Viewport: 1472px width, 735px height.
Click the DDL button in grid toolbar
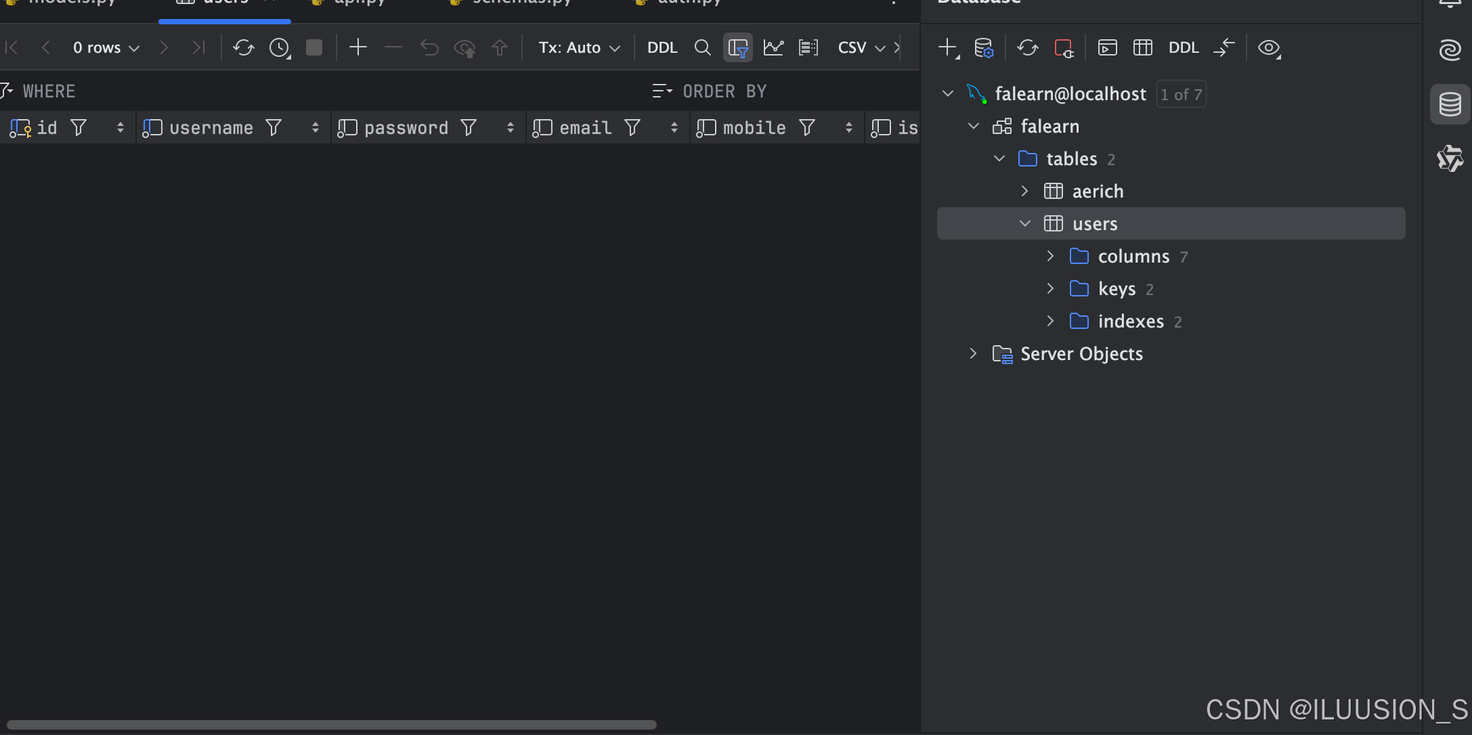(x=662, y=47)
